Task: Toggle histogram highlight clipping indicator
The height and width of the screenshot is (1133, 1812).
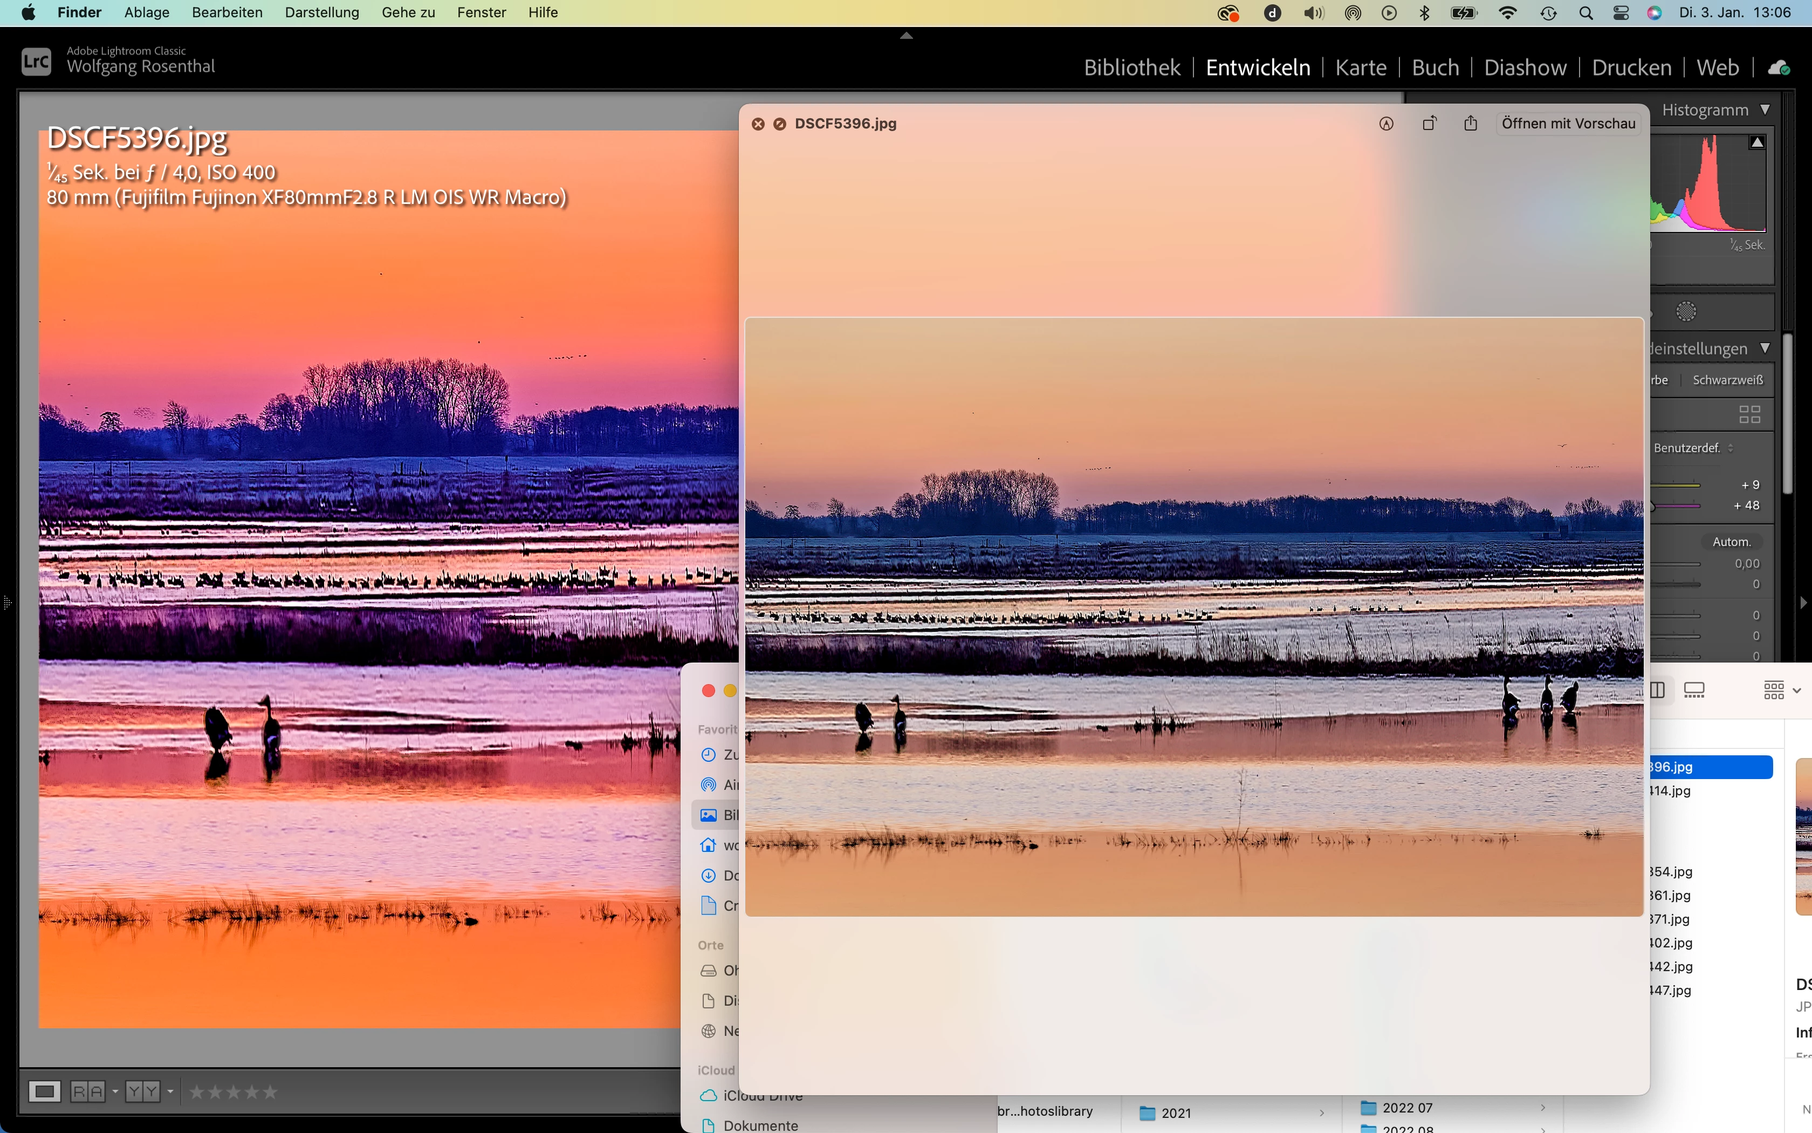Action: 1756,142
